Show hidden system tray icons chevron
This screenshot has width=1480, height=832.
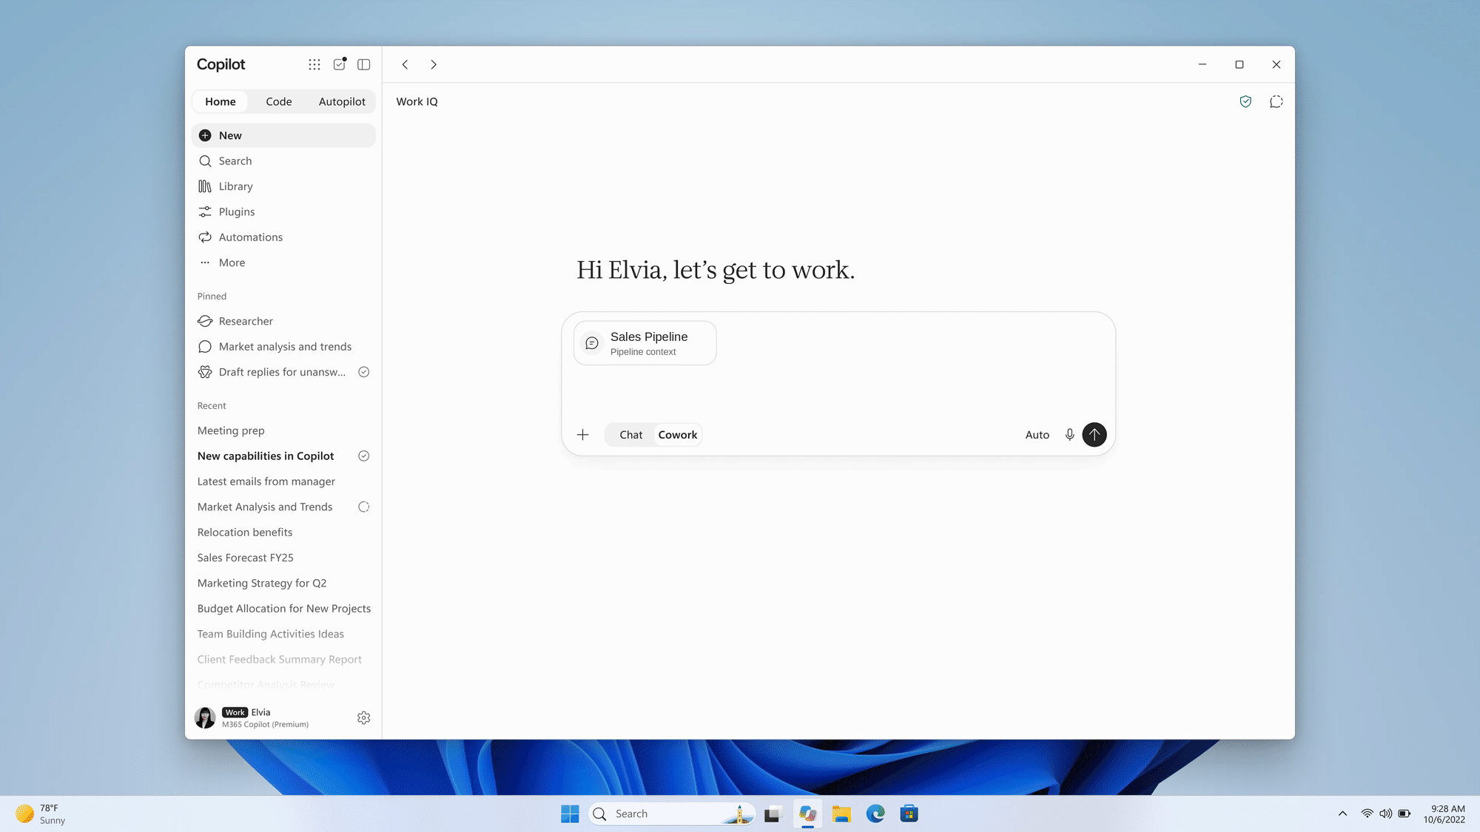coord(1342,814)
